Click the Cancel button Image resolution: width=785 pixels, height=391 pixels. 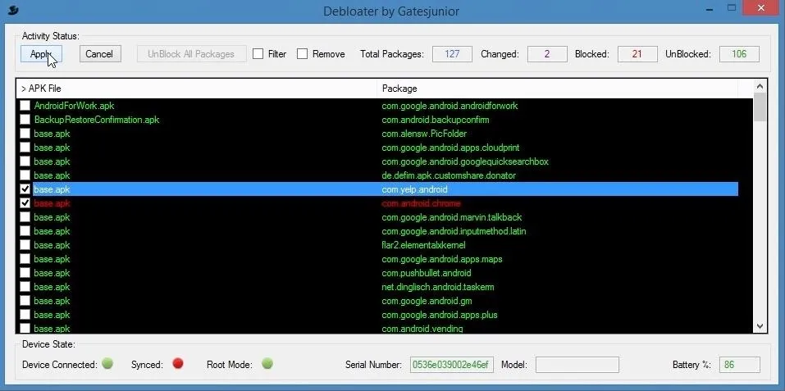(x=100, y=54)
